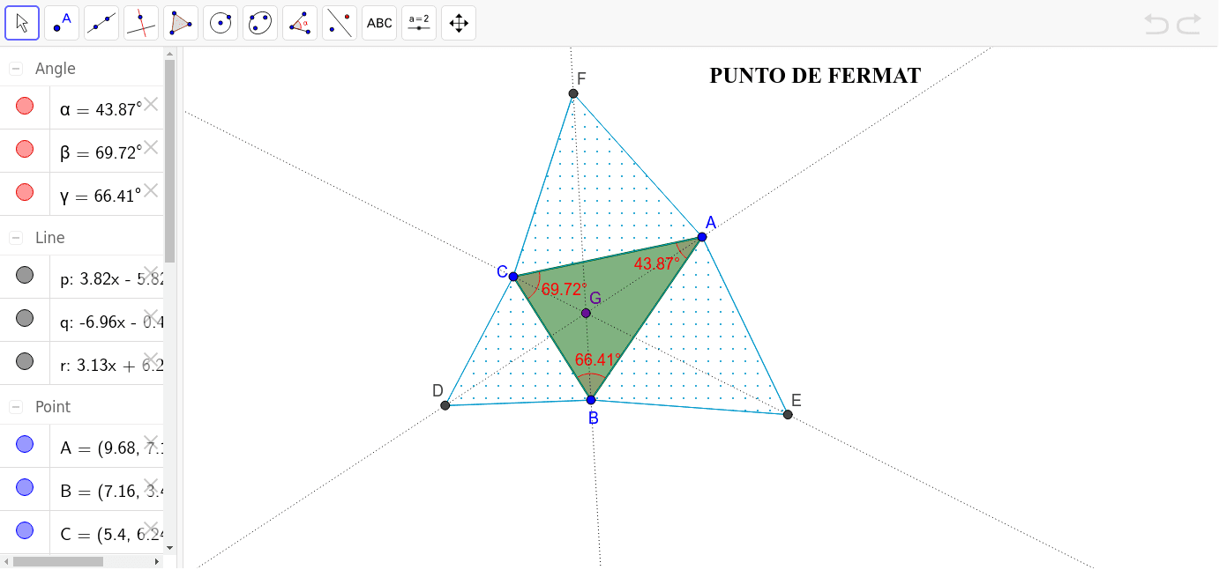Select the Move Graphics View tool
This screenshot has height=570, width=1219.
pyautogui.click(x=459, y=23)
